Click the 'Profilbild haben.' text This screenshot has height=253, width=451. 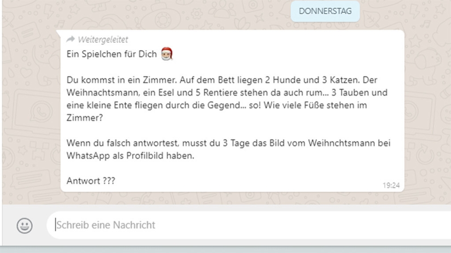click(x=160, y=156)
